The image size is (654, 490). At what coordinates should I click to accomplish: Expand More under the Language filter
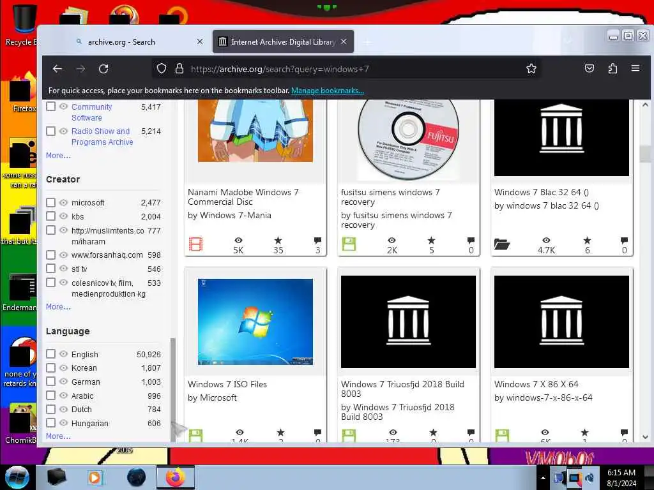click(58, 436)
